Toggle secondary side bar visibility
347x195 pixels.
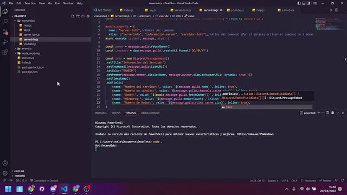tap(309, 3)
